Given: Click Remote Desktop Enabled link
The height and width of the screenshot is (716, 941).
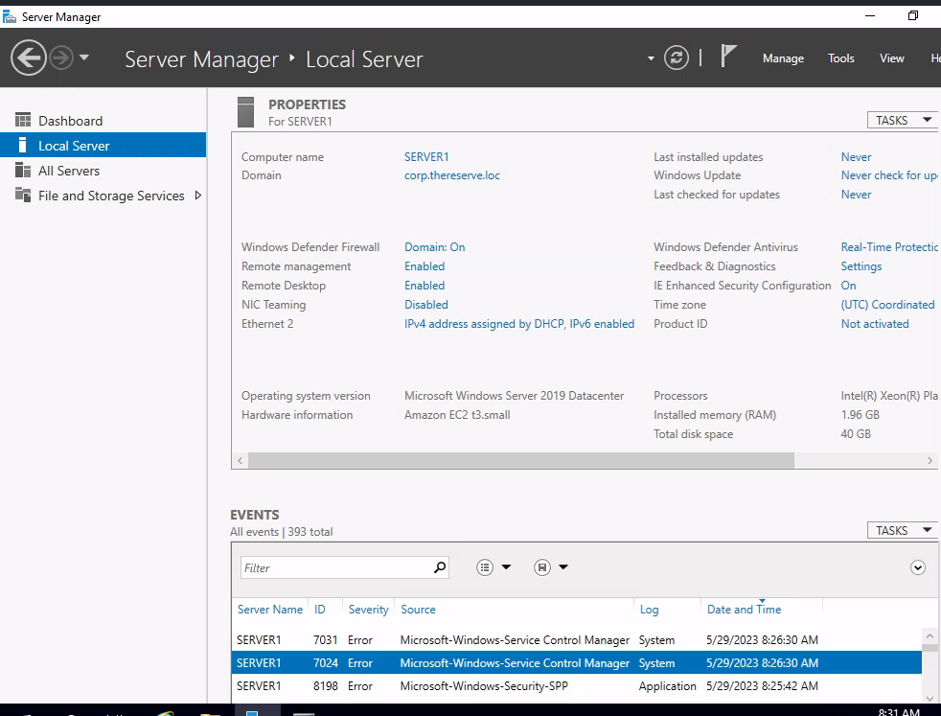Looking at the screenshot, I should 425,286.
